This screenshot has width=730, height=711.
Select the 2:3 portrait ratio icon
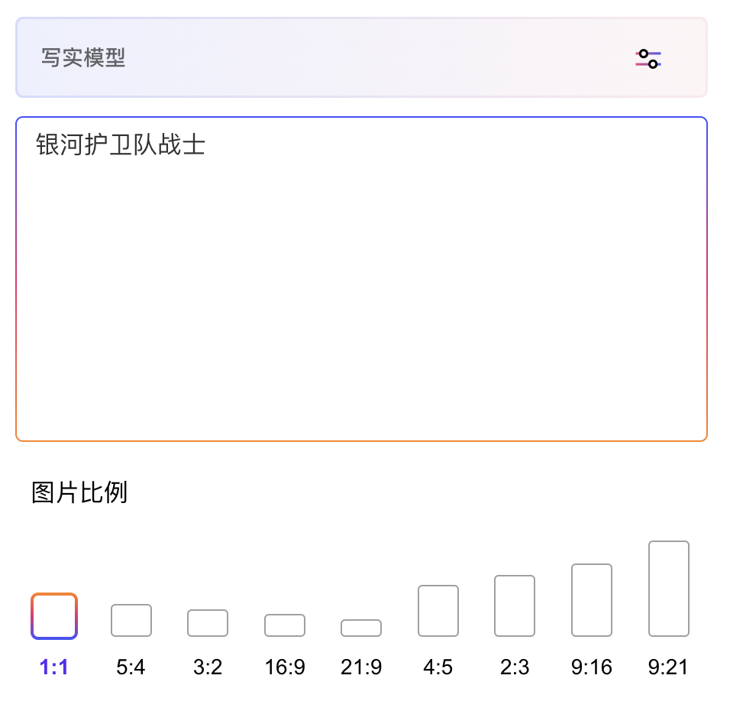pos(515,605)
